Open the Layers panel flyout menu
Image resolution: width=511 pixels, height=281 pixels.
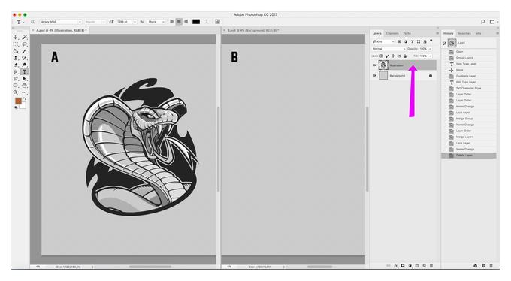pyautogui.click(x=437, y=33)
